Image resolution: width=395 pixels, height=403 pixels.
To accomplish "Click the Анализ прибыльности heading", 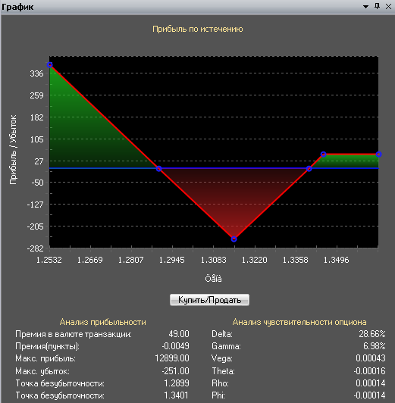I will (x=103, y=322).
